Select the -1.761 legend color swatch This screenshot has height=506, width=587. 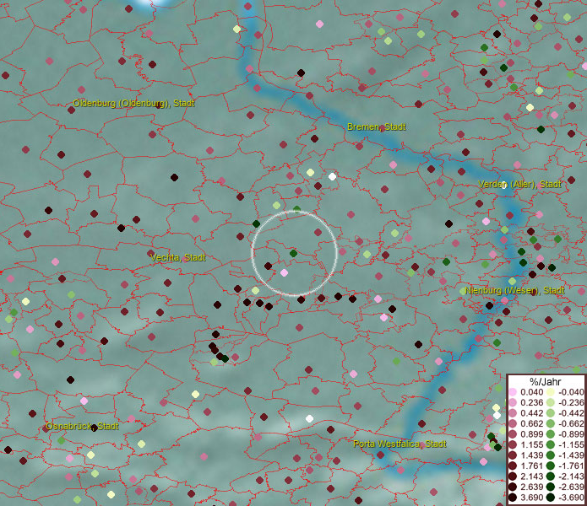click(551, 466)
